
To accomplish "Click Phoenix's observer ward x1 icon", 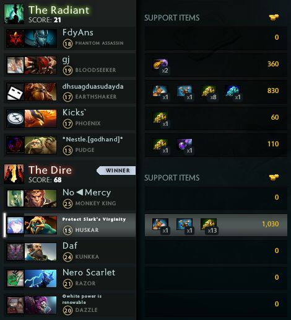I will point(160,118).
